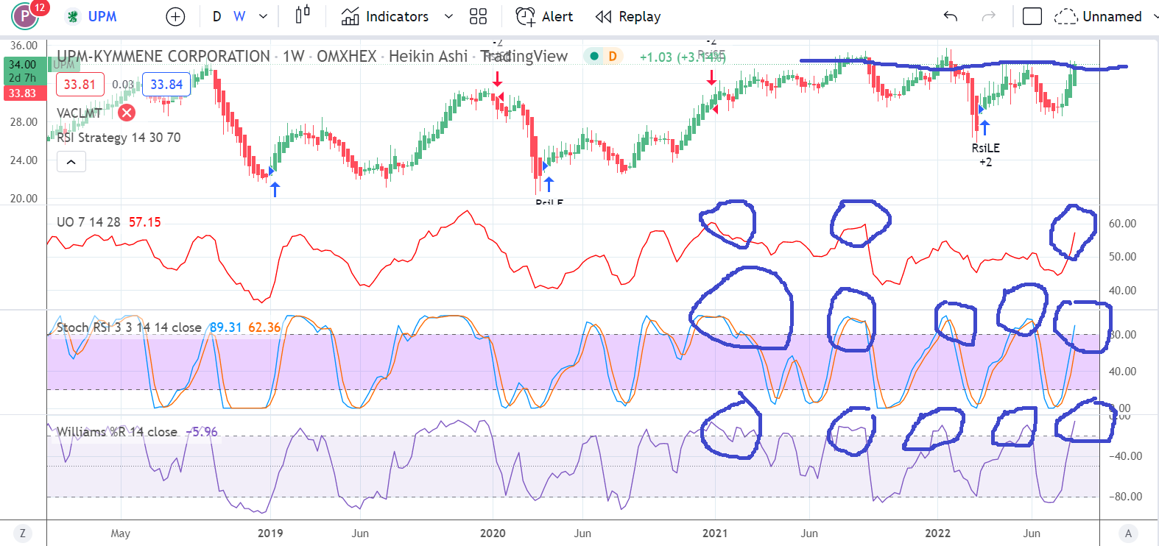Click the green market status dot

coord(594,56)
